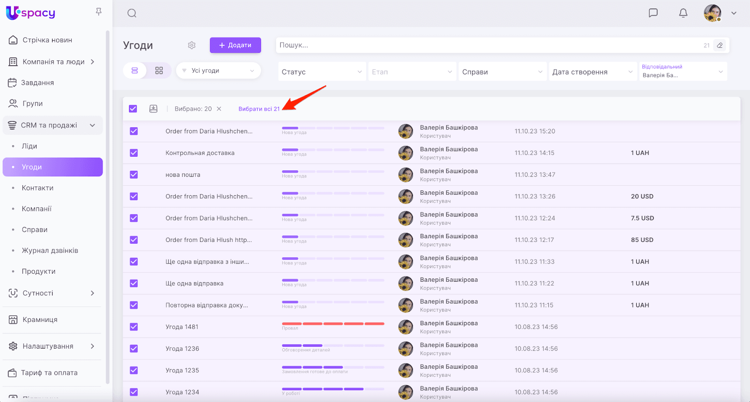Screen dimensions: 750x402
Task: Open the Статус filter dropdown
Action: pos(322,72)
